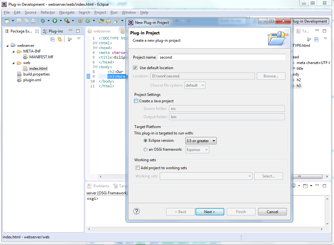
Task: Check Create a Java project checkbox
Action: [x=136, y=101]
